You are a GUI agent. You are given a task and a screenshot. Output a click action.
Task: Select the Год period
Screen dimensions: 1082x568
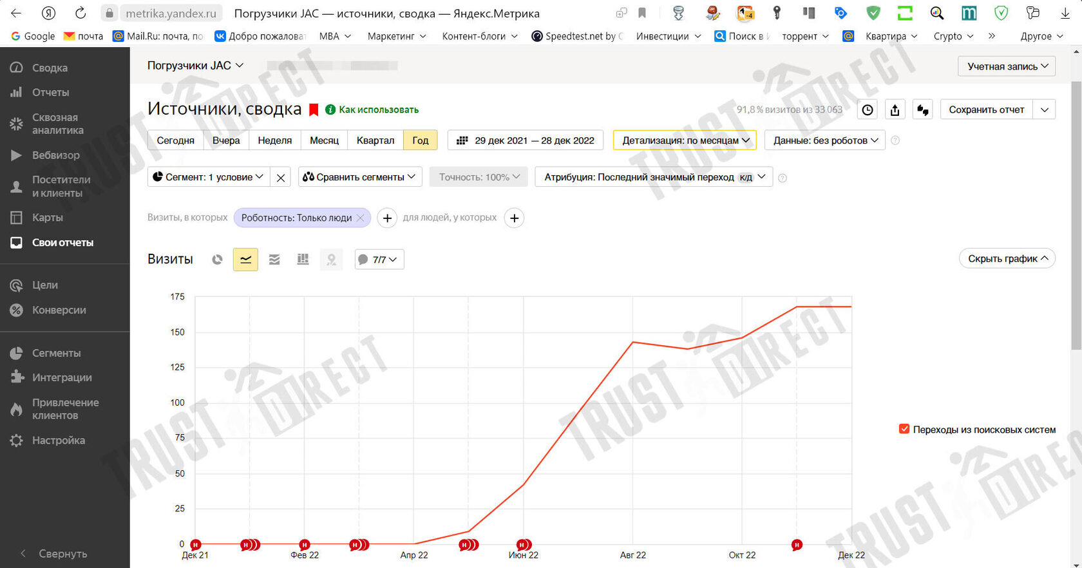421,140
